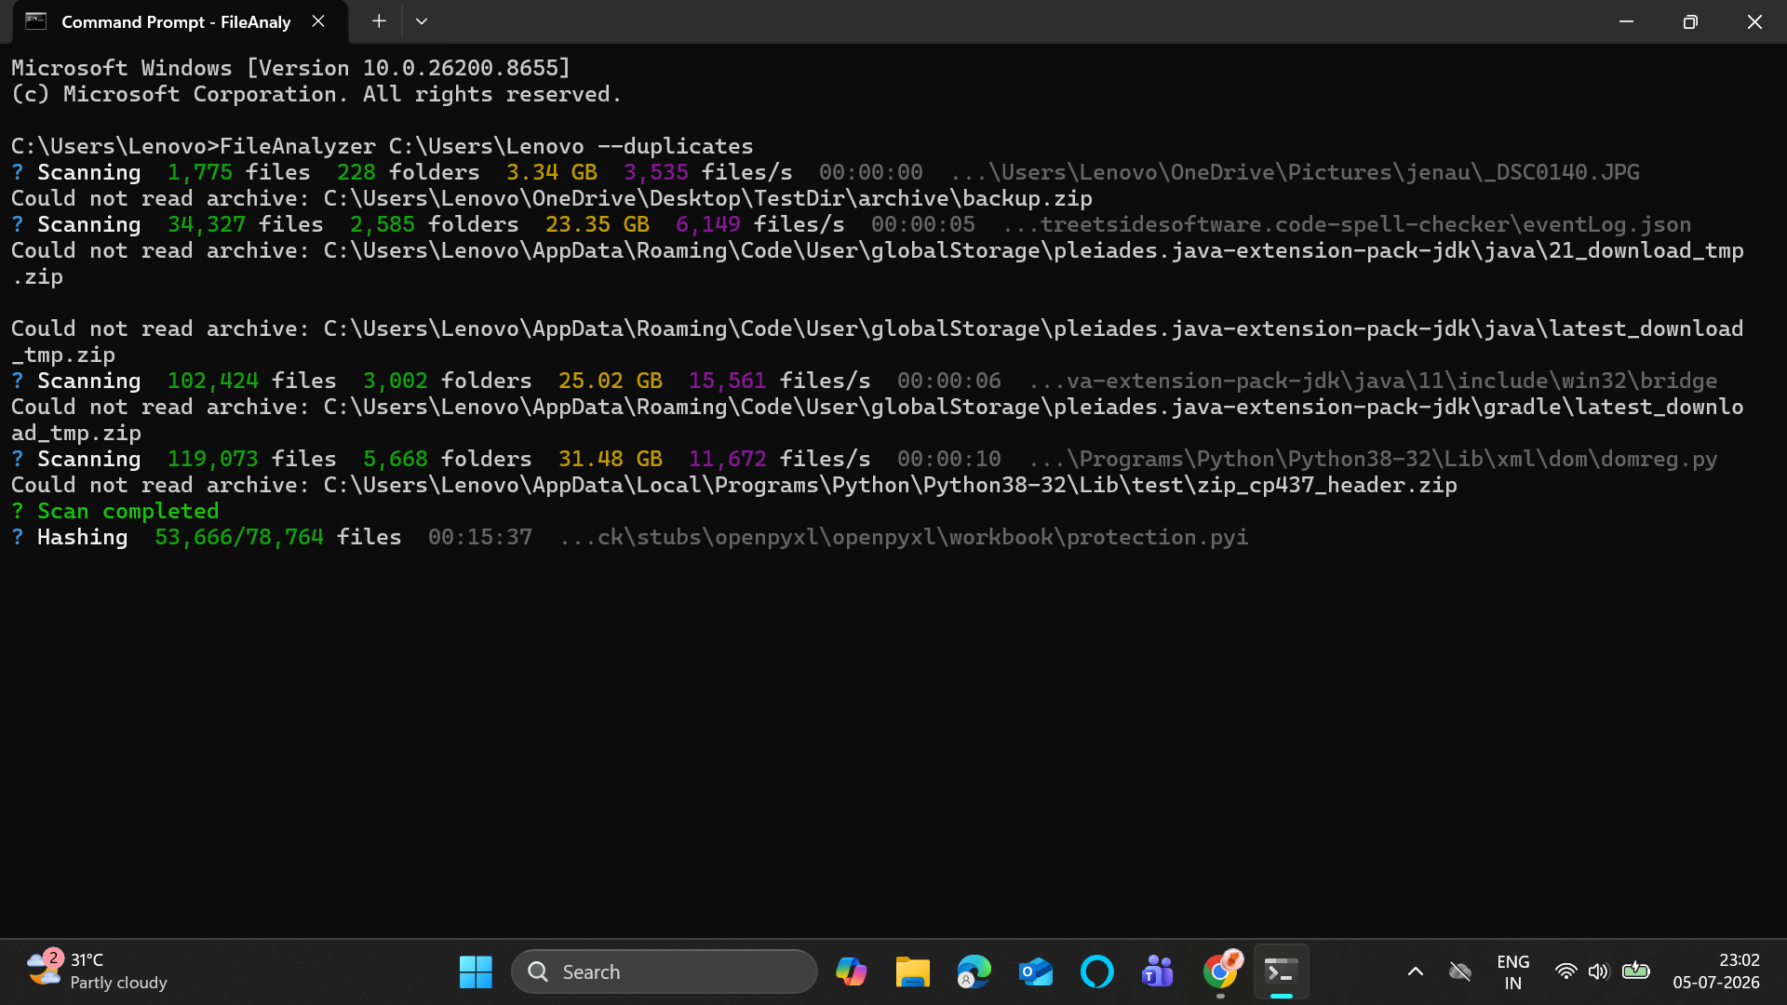Screen dimensions: 1787x1005
Task: Open Google Chrome from the taskbar
Action: click(x=1220, y=971)
